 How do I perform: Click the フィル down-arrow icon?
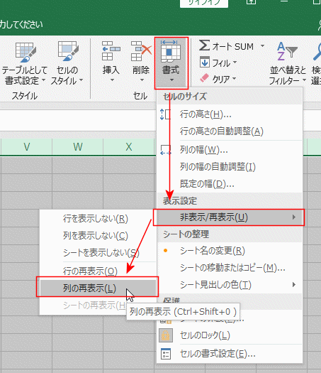point(205,63)
